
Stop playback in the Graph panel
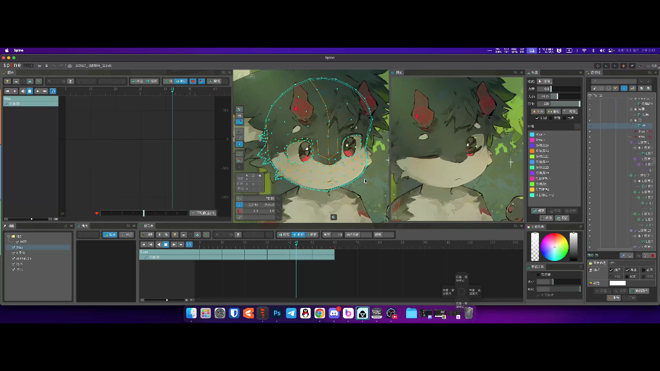click(x=30, y=91)
